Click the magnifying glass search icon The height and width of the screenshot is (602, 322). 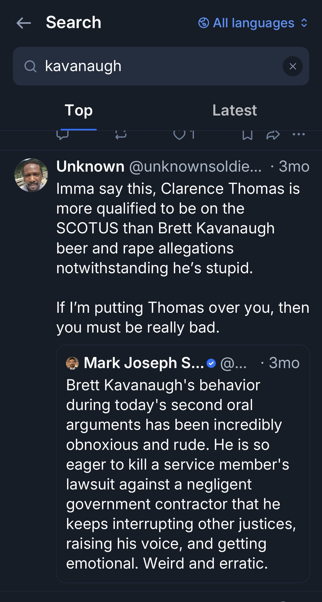30,66
